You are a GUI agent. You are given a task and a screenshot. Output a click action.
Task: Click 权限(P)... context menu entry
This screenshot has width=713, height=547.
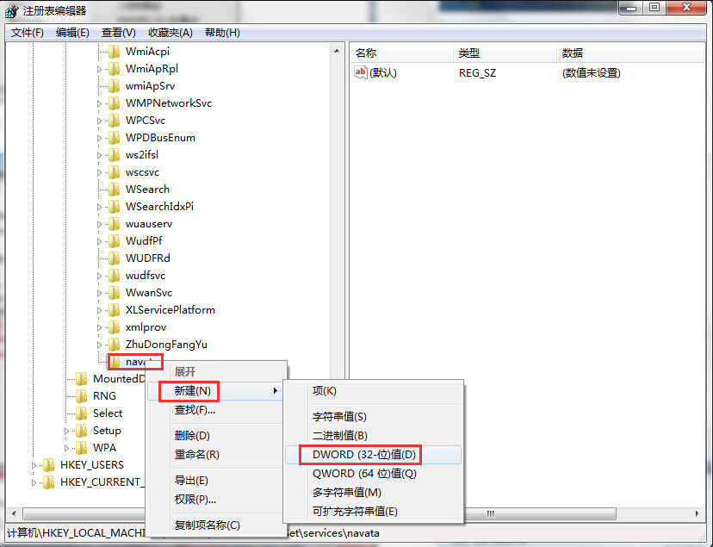point(195,500)
